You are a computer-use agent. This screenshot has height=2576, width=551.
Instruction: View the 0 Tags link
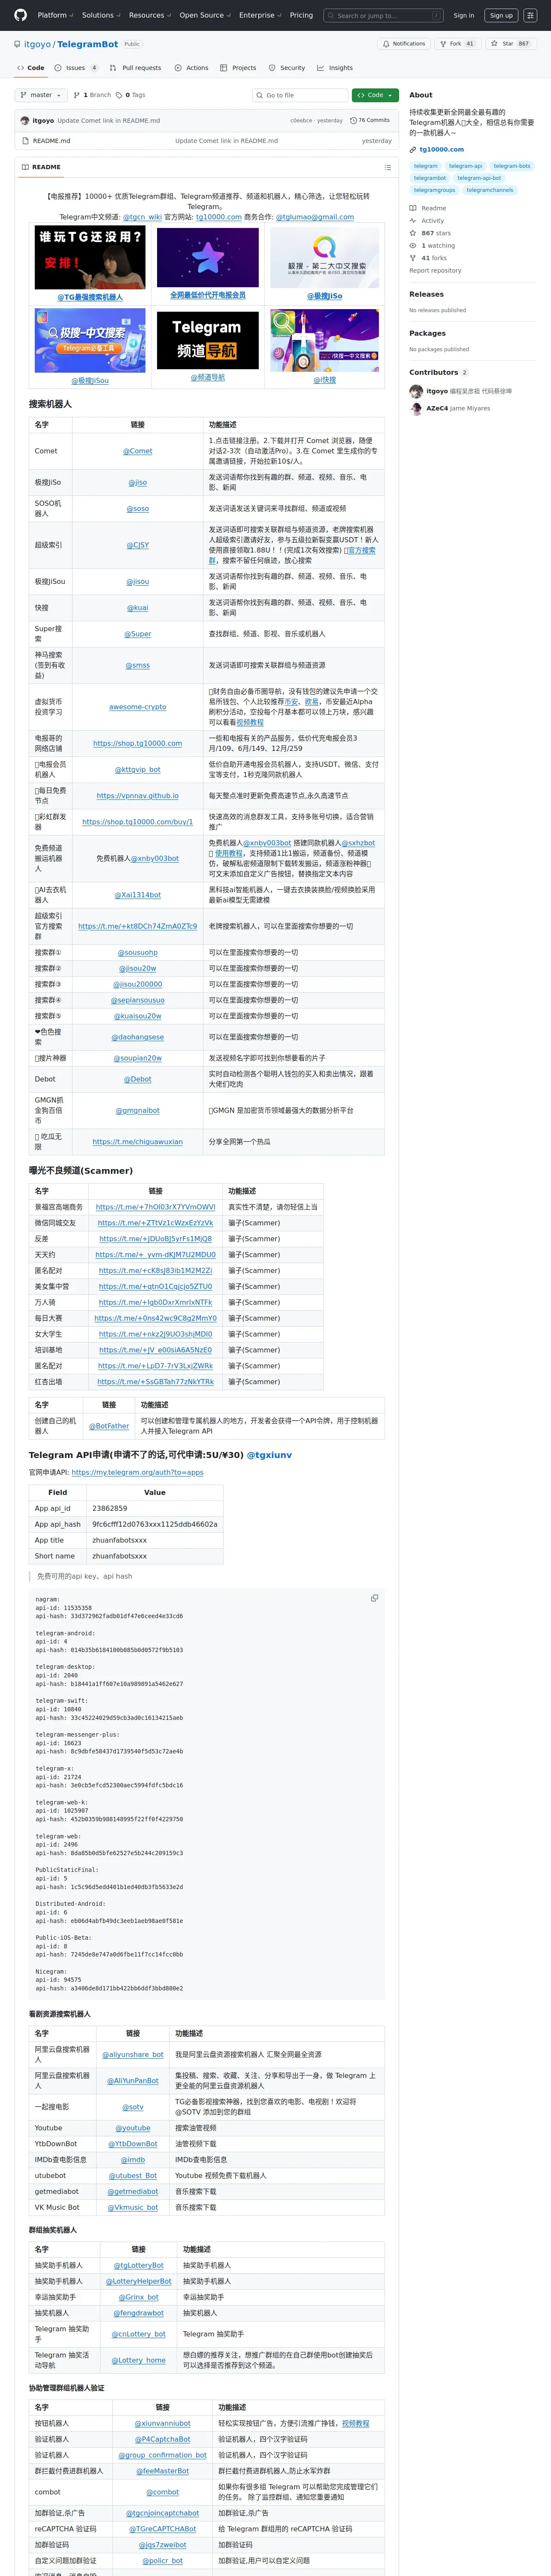point(130,95)
